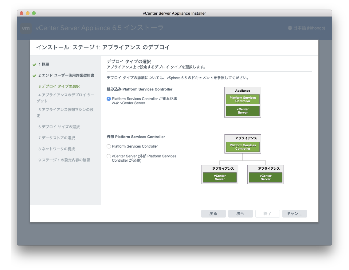Click the Platform Services Controller box in Appliance diagram
The image size is (349, 270).
coord(243,99)
